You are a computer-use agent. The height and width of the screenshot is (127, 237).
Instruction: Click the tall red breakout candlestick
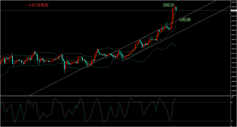point(173,16)
